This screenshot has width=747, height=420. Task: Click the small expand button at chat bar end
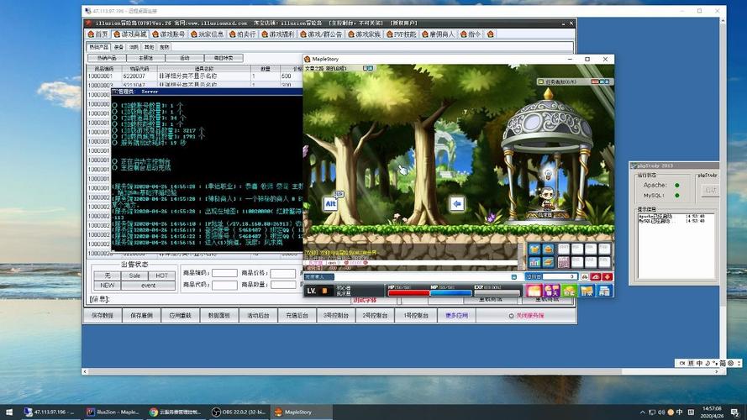pyautogui.click(x=514, y=276)
